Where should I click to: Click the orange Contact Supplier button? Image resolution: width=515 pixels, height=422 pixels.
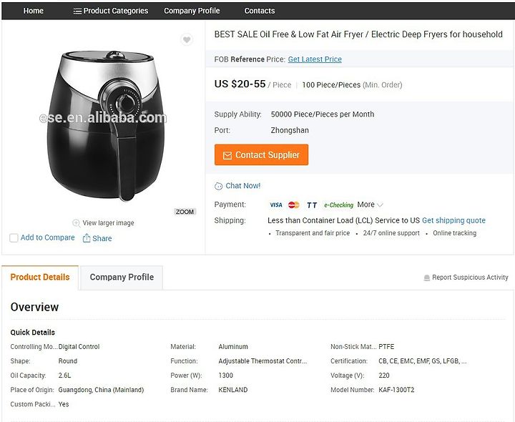[x=262, y=154]
